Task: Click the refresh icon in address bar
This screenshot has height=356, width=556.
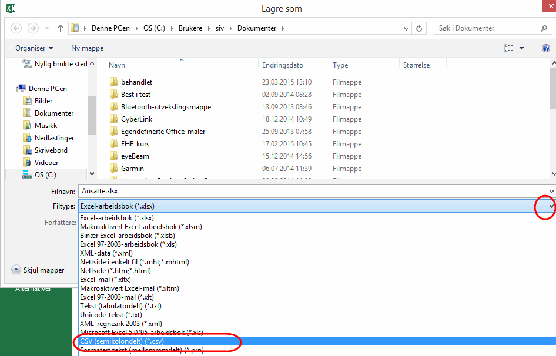Action: click(x=419, y=28)
